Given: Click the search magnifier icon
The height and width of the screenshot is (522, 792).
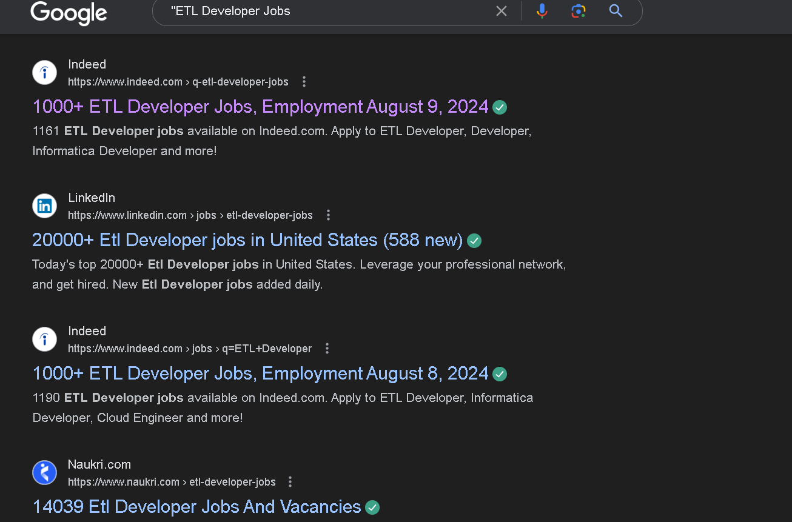Looking at the screenshot, I should (x=616, y=11).
